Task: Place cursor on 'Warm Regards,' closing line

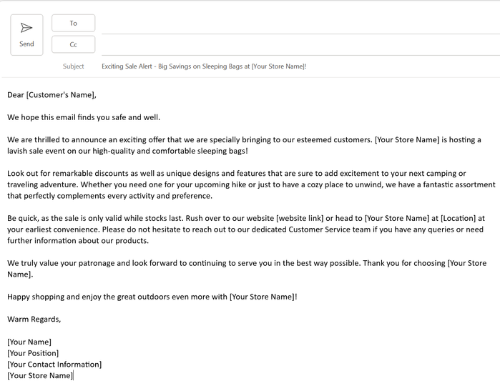Action: coord(34,319)
